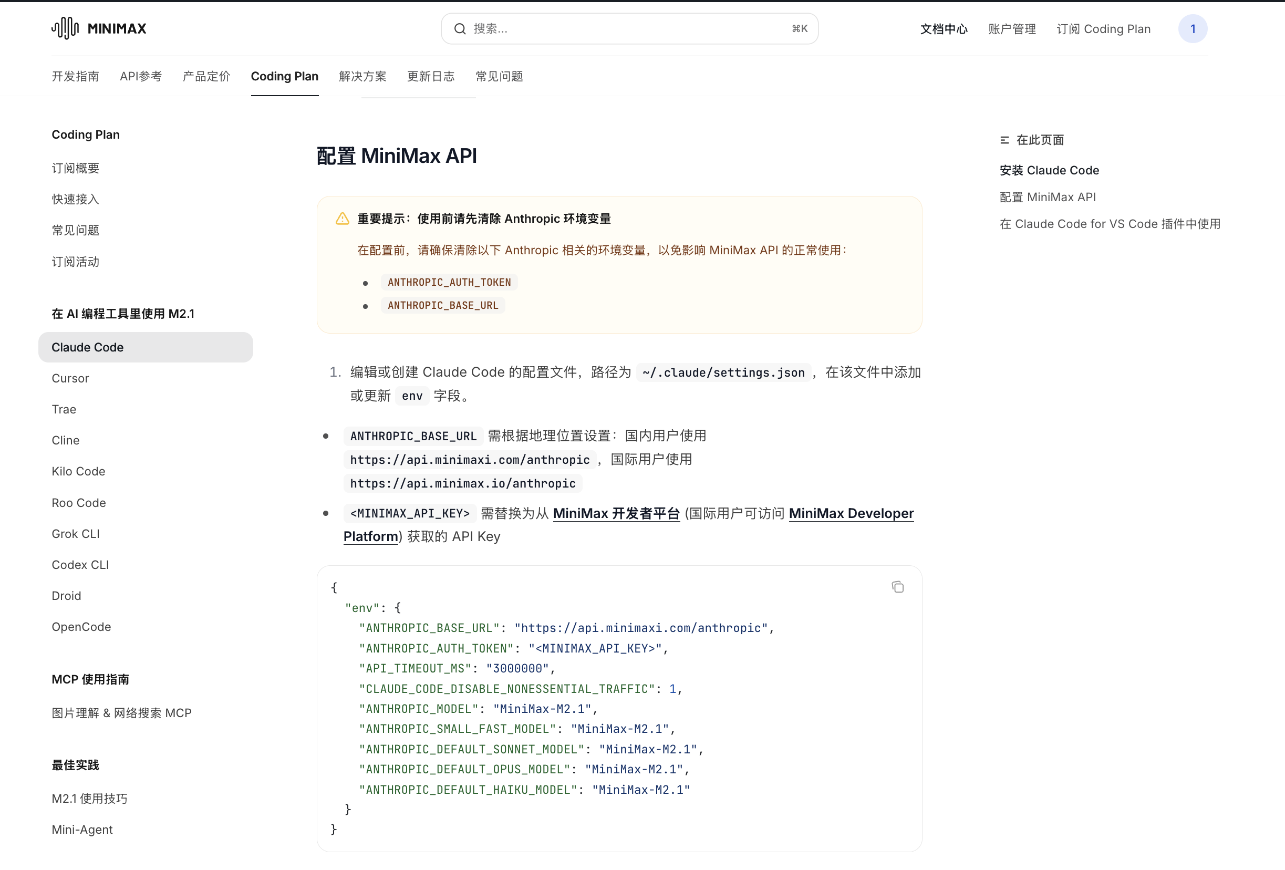
Task: Open the user avatar badge
Action: (1192, 29)
